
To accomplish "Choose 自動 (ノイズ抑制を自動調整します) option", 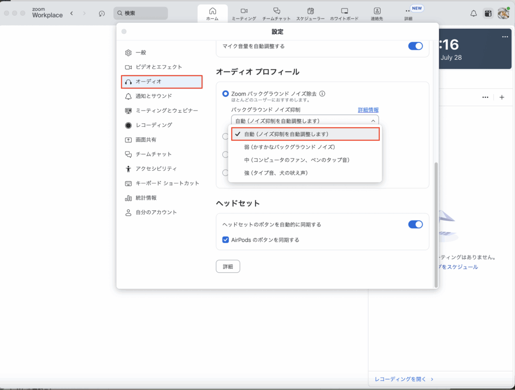I will pyautogui.click(x=305, y=134).
